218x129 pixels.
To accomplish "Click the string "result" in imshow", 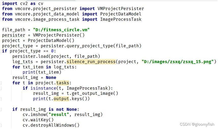I will pyautogui.click(x=59, y=115).
